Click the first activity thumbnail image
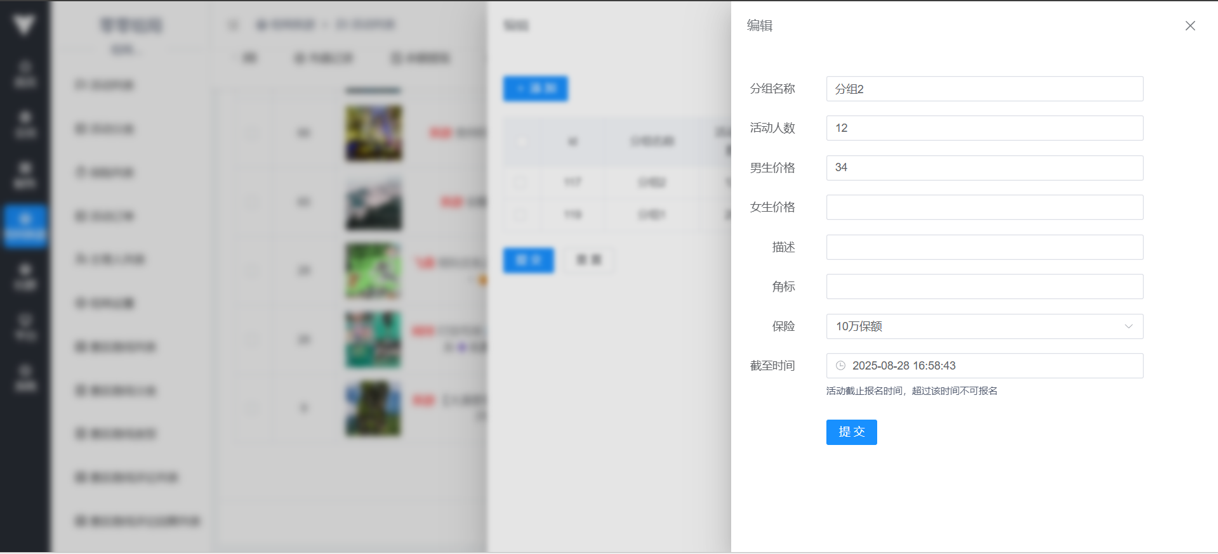 [x=373, y=133]
